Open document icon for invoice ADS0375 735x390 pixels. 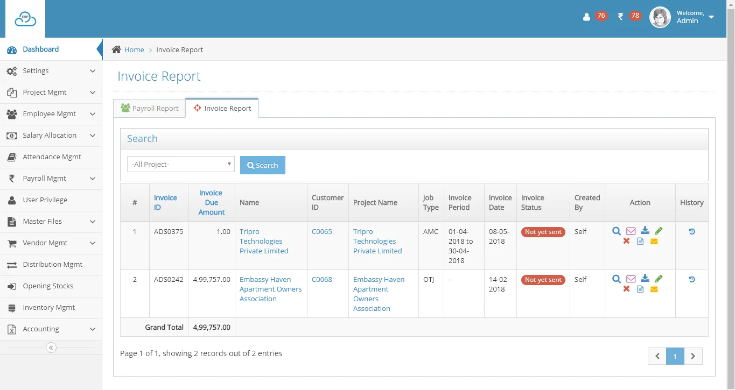point(640,242)
